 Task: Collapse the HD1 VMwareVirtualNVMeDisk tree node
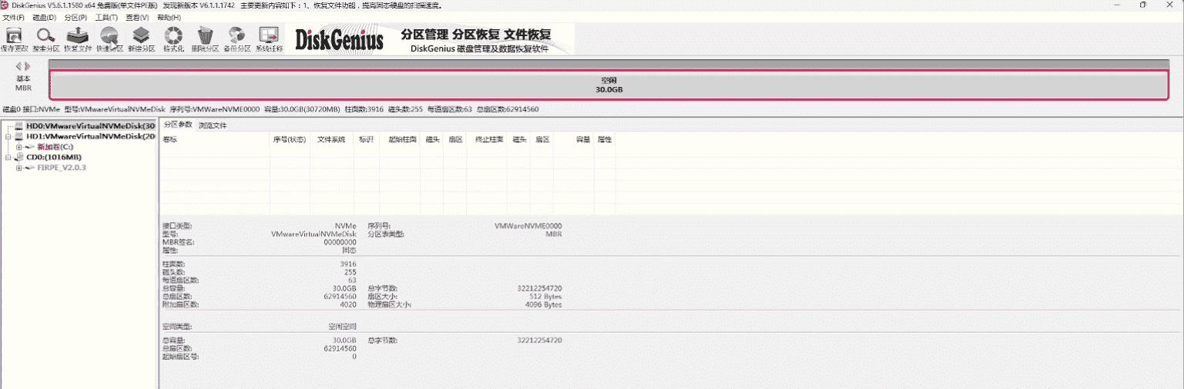click(8, 136)
